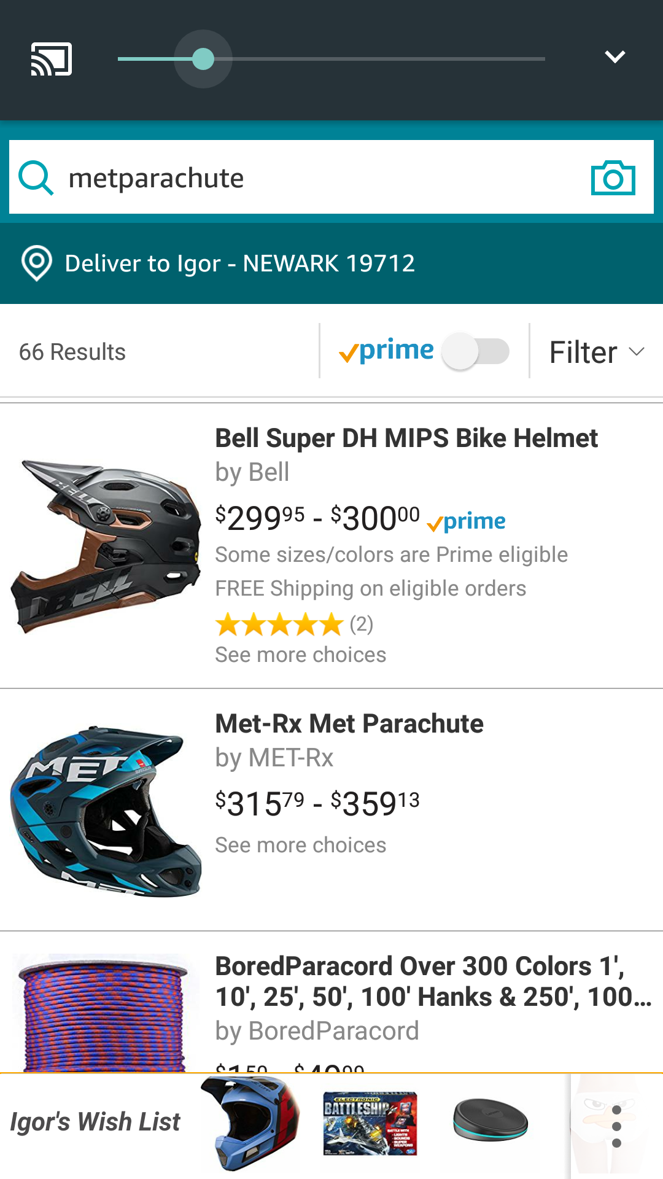The width and height of the screenshot is (663, 1179).
Task: See more choices for Met Parachute
Action: coord(300,845)
